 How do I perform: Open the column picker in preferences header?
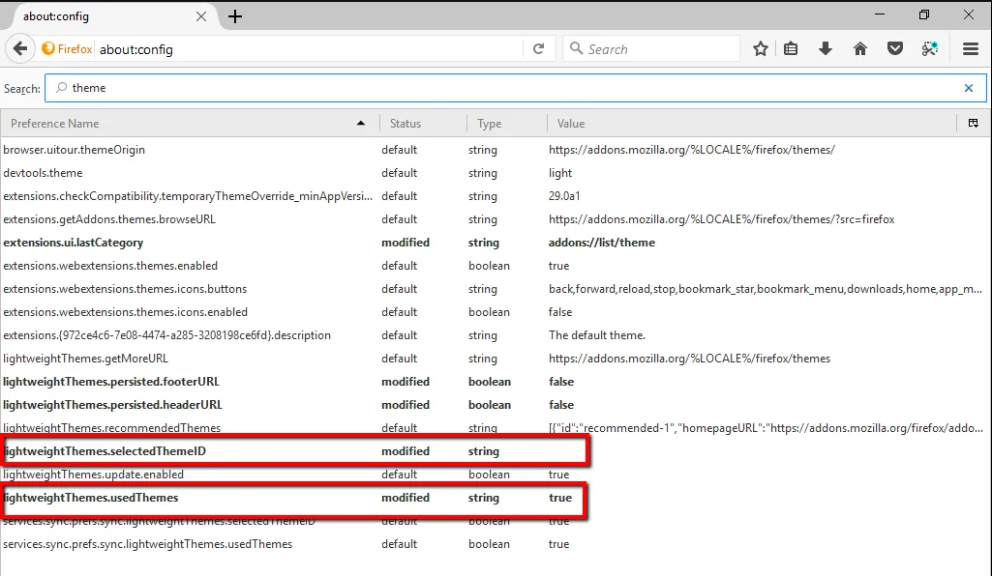click(x=973, y=124)
